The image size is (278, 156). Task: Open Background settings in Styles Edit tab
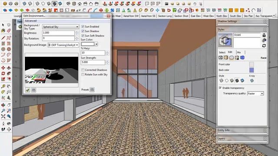click(x=232, y=58)
